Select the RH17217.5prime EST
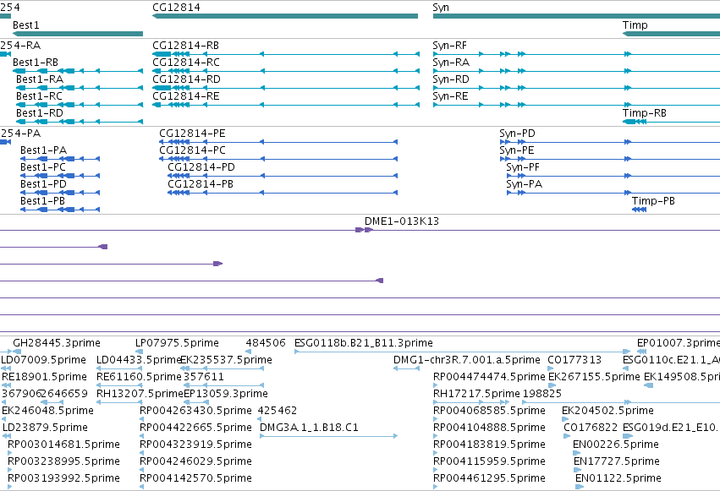Viewport: 720px width, 491px height. coord(471,402)
